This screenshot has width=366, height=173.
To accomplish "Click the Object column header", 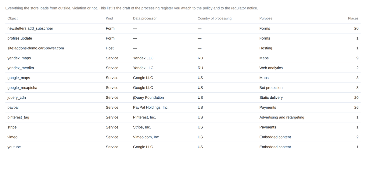I will click(x=13, y=18).
